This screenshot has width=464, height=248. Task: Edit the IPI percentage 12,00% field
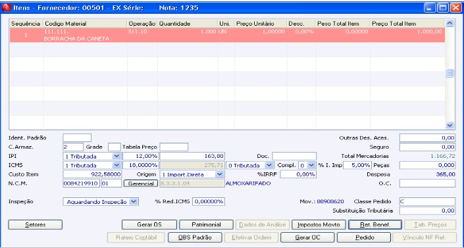(x=141, y=156)
